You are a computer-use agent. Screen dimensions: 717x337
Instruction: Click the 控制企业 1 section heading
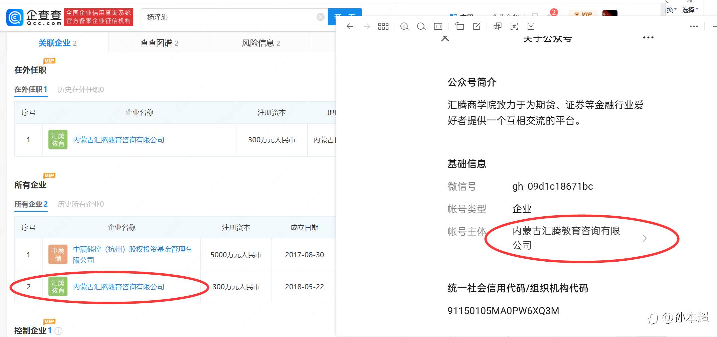(x=33, y=330)
